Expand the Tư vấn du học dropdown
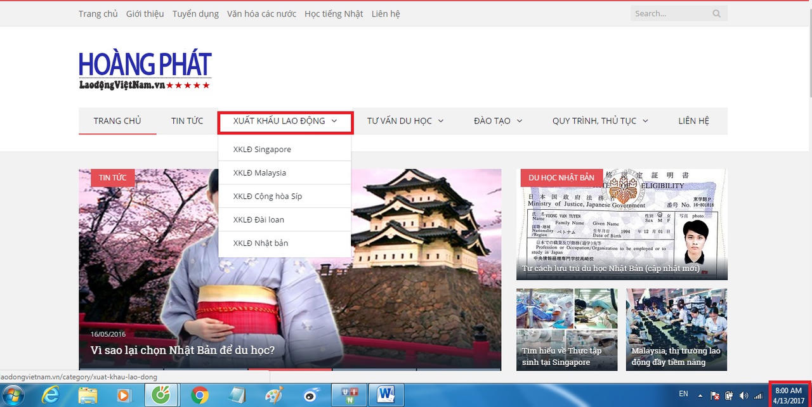812x407 pixels. point(405,121)
